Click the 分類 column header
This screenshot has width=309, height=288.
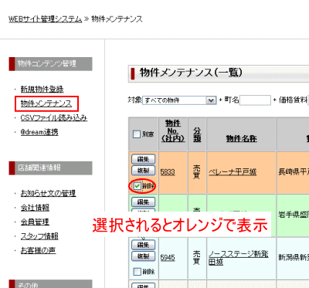pyautogui.click(x=197, y=134)
